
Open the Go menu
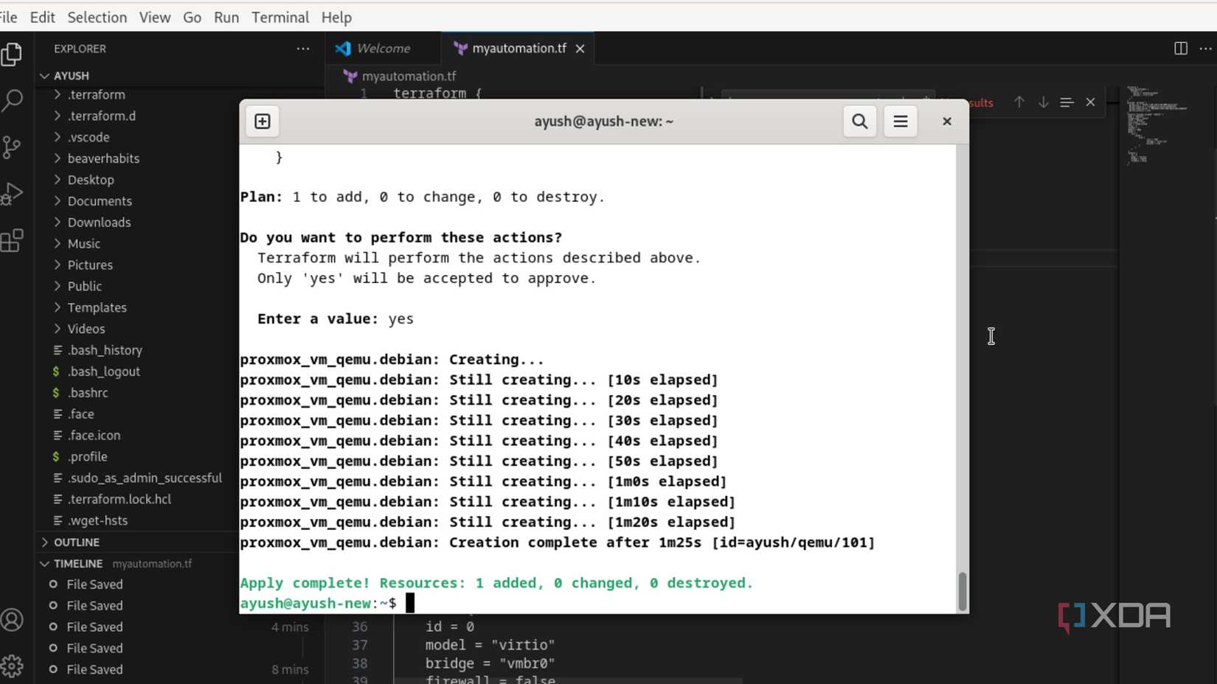pyautogui.click(x=192, y=17)
